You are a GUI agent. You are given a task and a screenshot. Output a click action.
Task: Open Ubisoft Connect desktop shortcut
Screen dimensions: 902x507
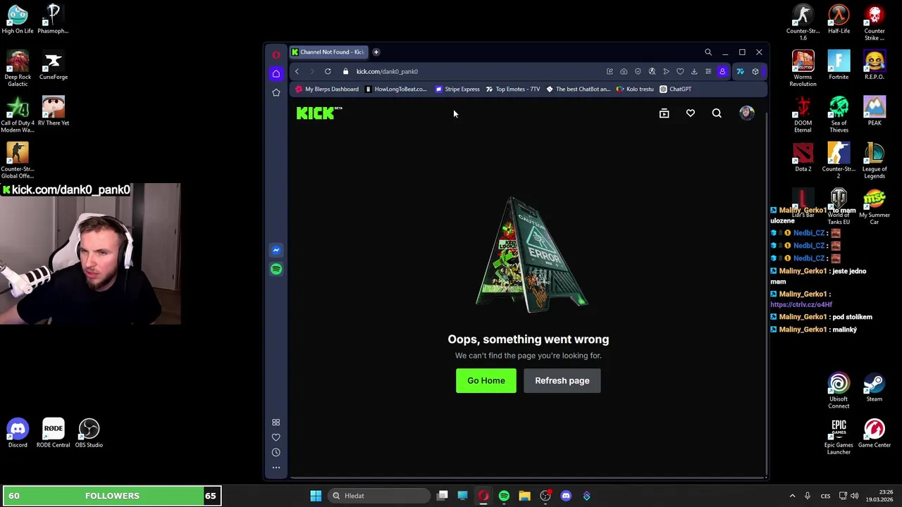[x=839, y=392]
